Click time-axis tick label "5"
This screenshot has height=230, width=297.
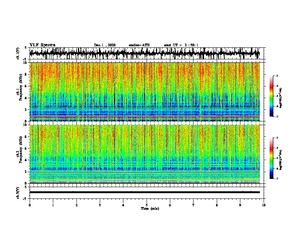pos(147,205)
